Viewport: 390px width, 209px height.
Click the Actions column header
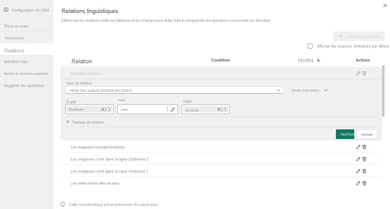tap(363, 60)
